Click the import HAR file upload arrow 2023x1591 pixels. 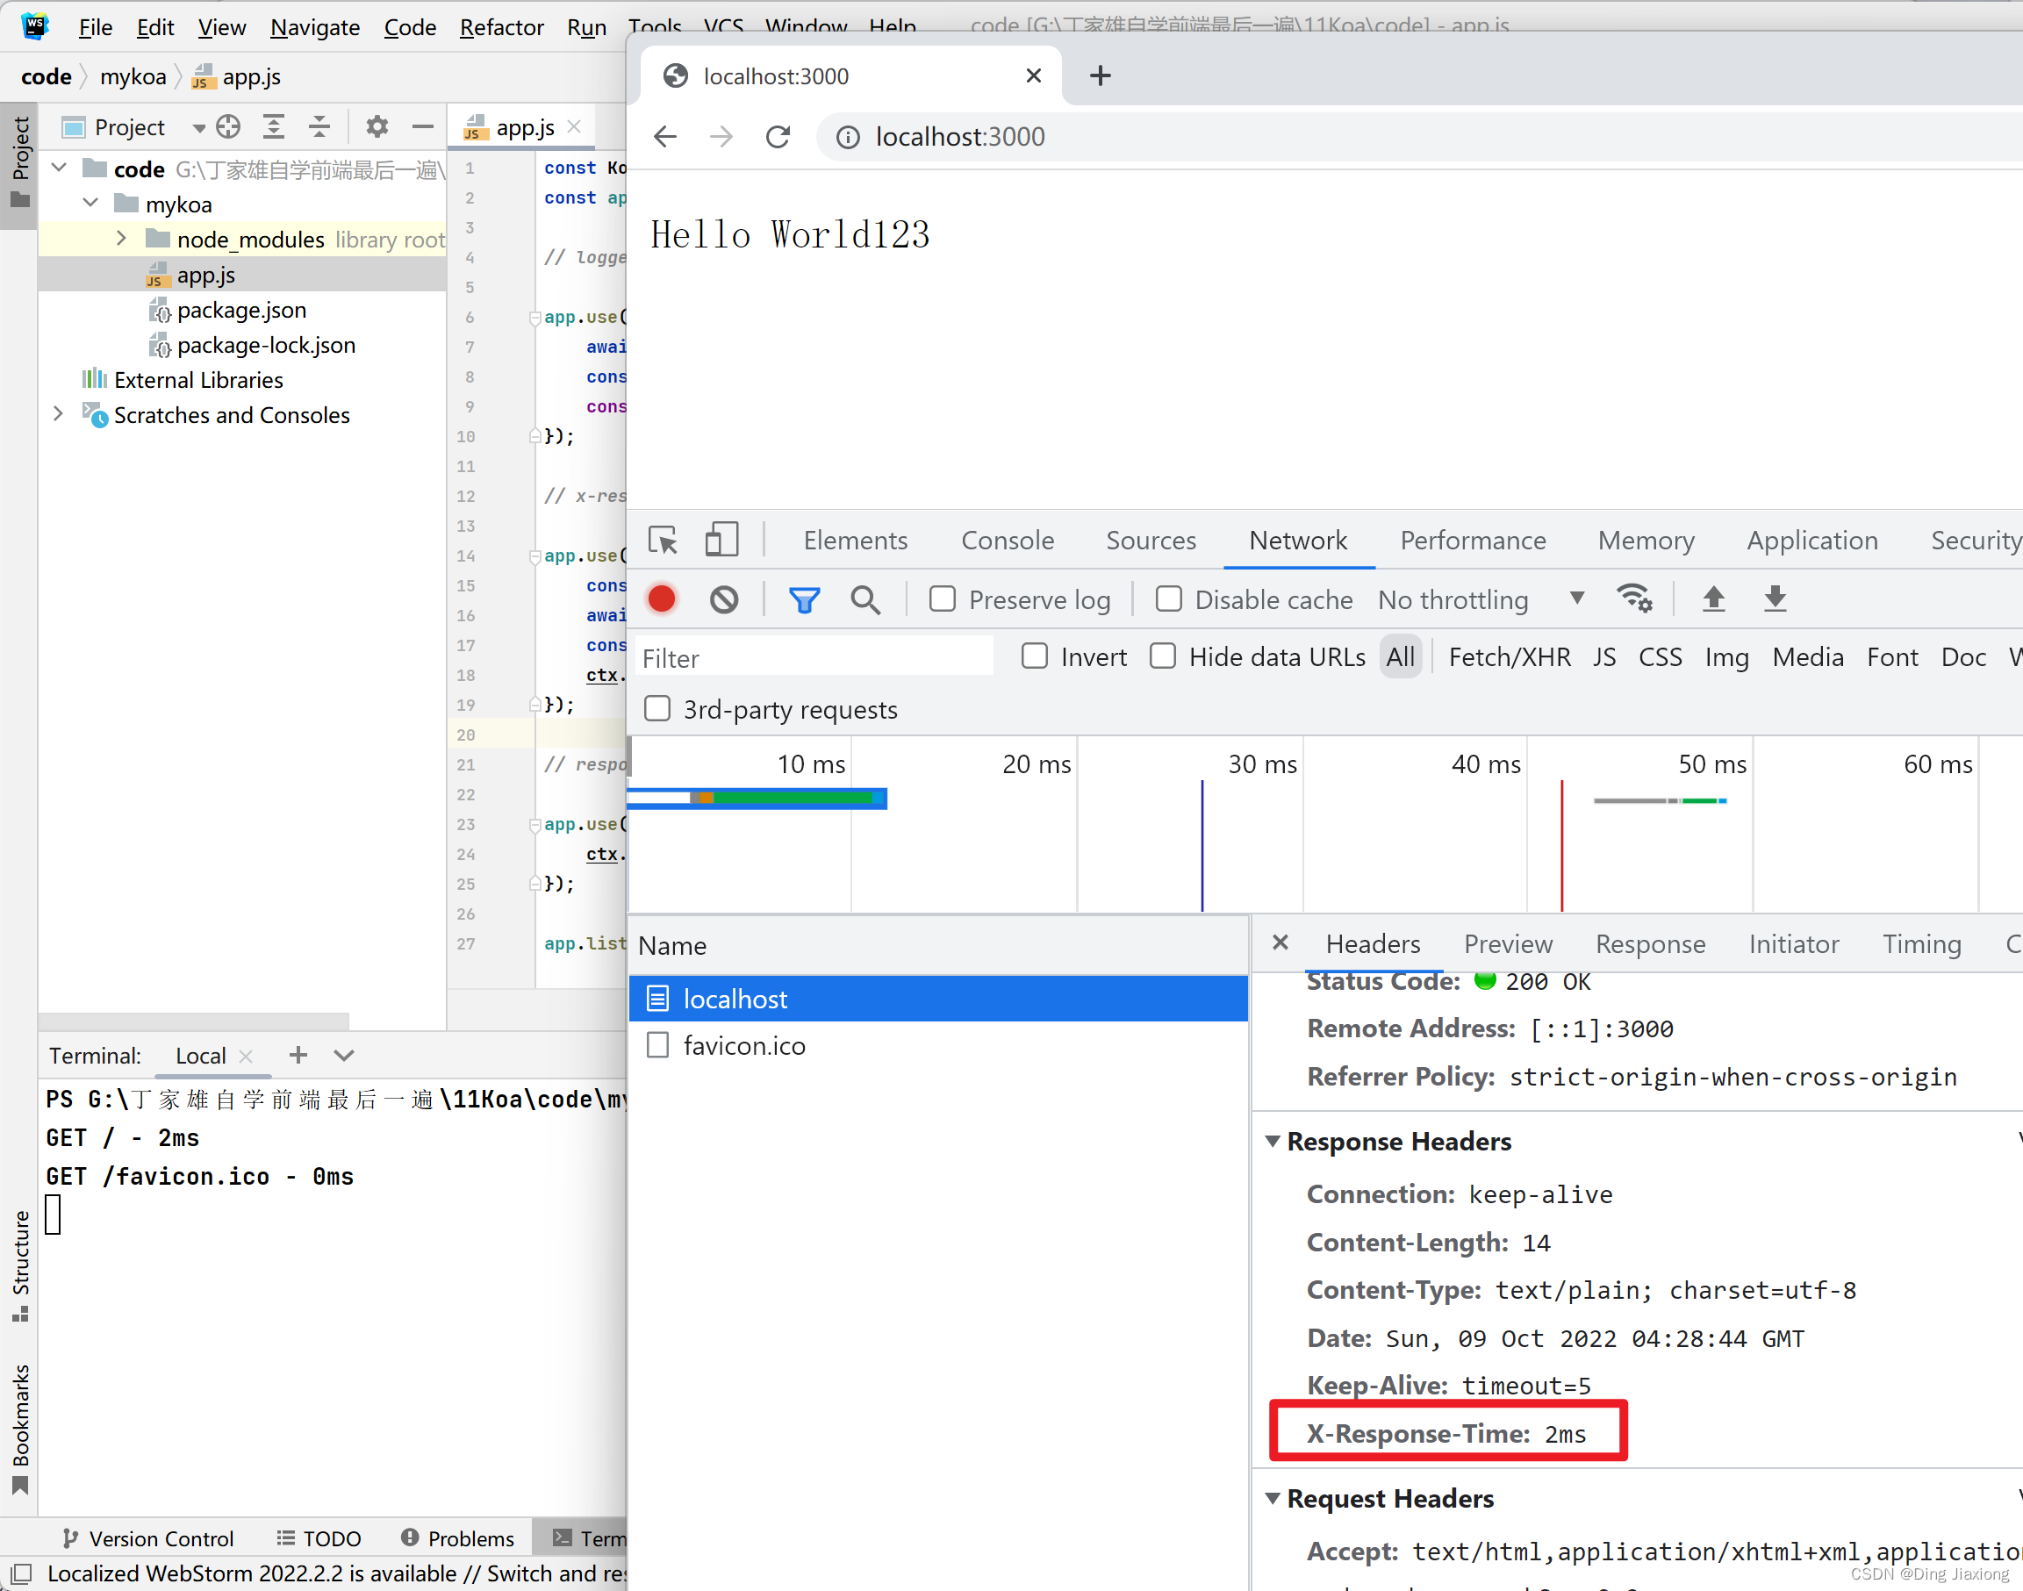pos(1713,599)
